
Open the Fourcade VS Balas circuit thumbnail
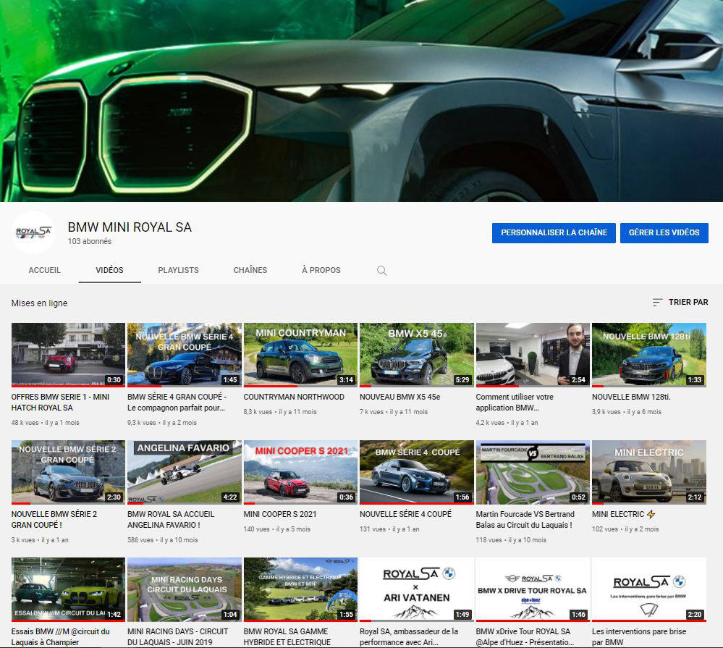click(533, 472)
